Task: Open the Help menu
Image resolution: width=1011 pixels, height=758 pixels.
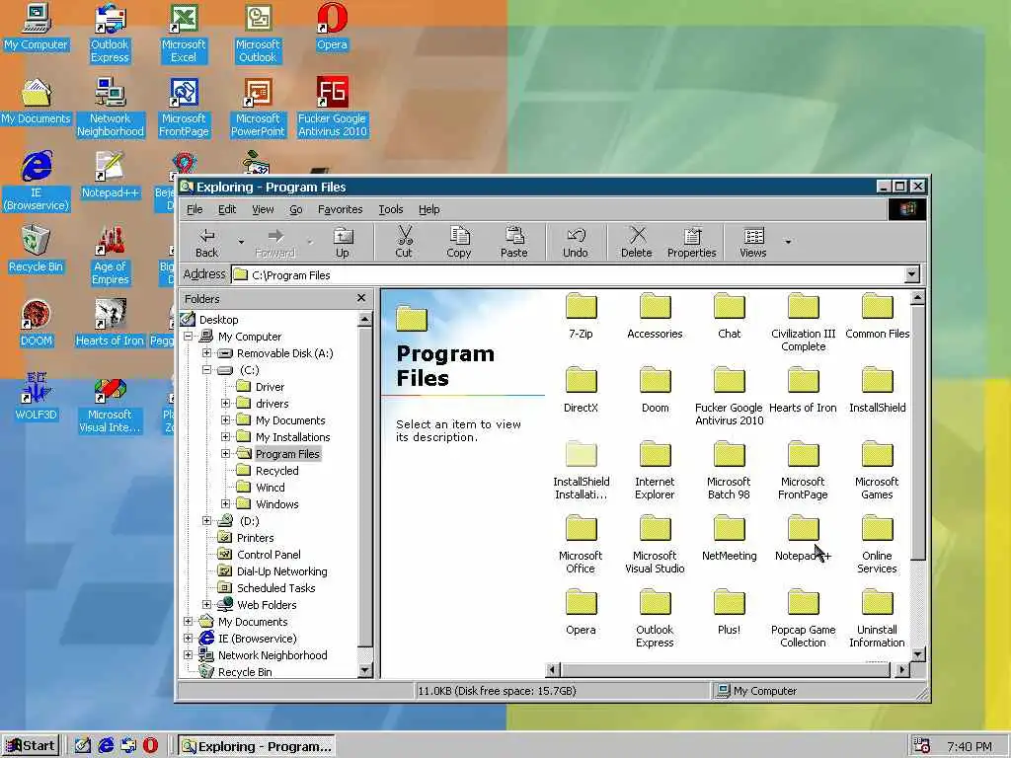Action: [x=428, y=209]
